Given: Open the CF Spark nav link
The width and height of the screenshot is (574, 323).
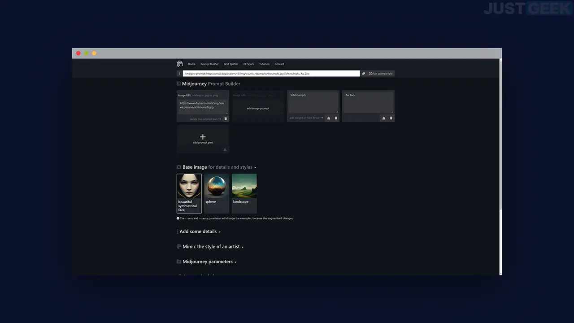Looking at the screenshot, I should pyautogui.click(x=248, y=64).
